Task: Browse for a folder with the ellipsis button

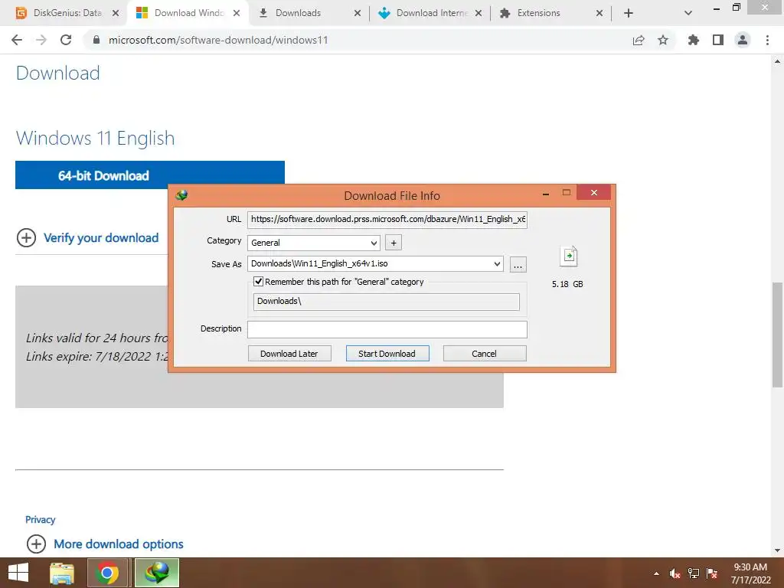Action: [518, 264]
